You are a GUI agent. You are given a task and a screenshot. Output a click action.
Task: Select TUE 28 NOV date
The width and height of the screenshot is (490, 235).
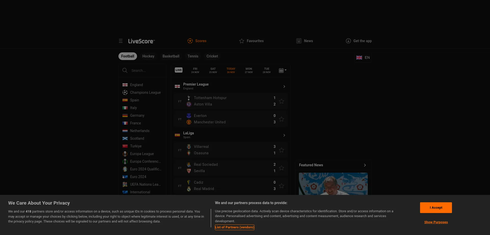pos(267,70)
